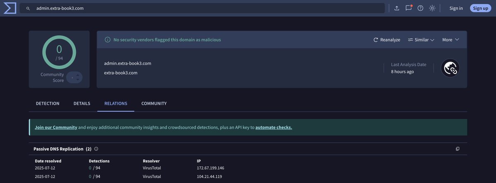Click the copy icon for Passive DNS table
This screenshot has height=183, width=496.
coord(458,149)
